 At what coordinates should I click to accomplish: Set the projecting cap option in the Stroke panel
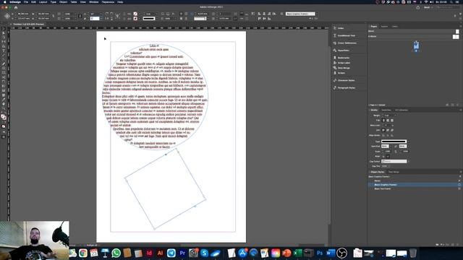coord(392,121)
